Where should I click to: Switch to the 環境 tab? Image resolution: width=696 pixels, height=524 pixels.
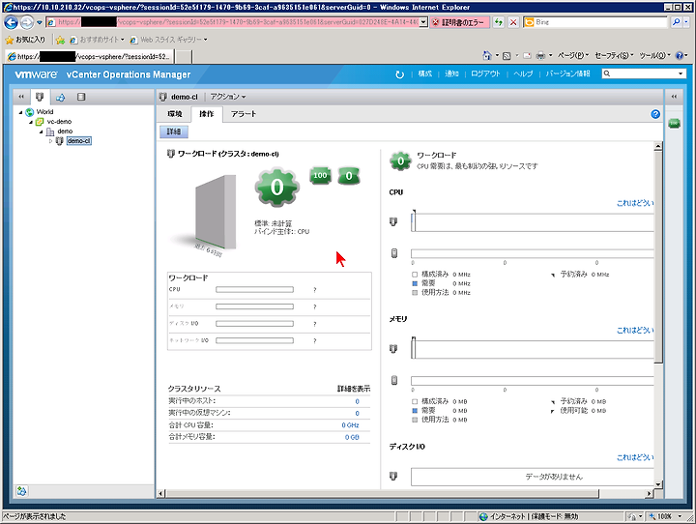pyautogui.click(x=175, y=114)
